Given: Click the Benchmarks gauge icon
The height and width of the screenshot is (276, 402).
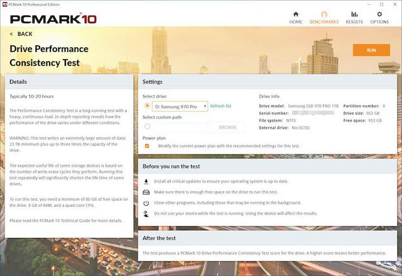Looking at the screenshot, I should click(324, 14).
